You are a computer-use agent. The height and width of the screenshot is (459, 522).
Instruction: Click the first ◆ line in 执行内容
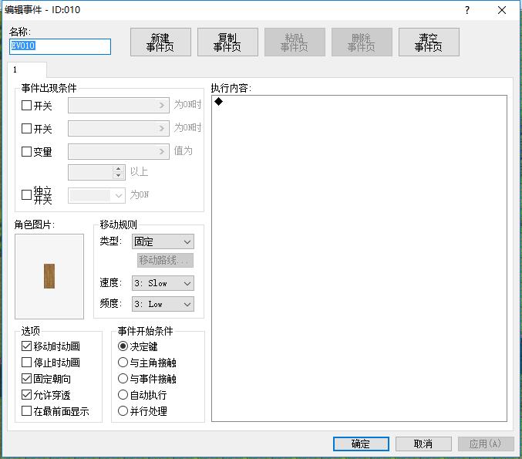point(219,102)
